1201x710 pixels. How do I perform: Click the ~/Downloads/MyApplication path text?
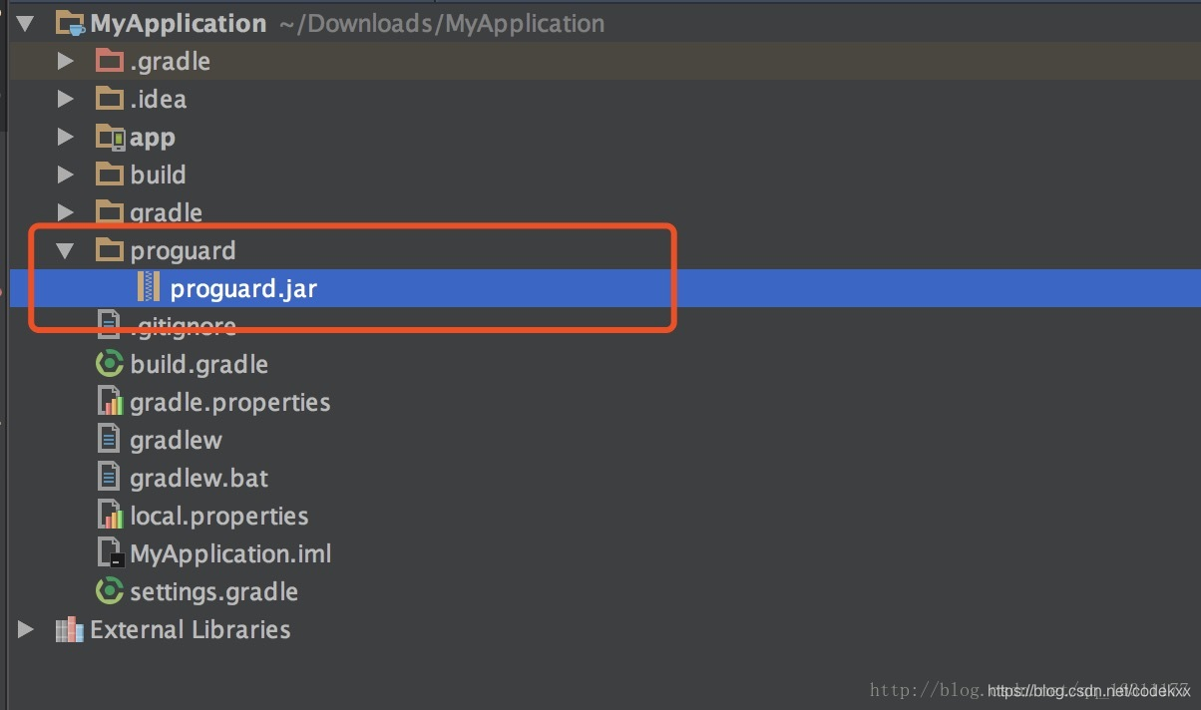click(x=442, y=24)
